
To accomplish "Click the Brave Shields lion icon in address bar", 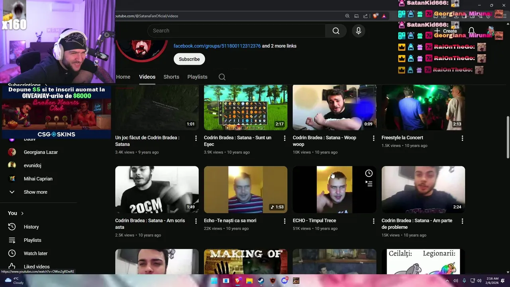I will tap(375, 16).
